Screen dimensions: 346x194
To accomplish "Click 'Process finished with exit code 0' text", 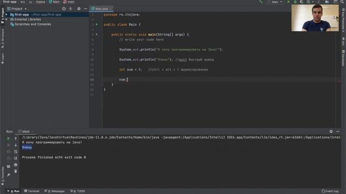I will coord(54,157).
